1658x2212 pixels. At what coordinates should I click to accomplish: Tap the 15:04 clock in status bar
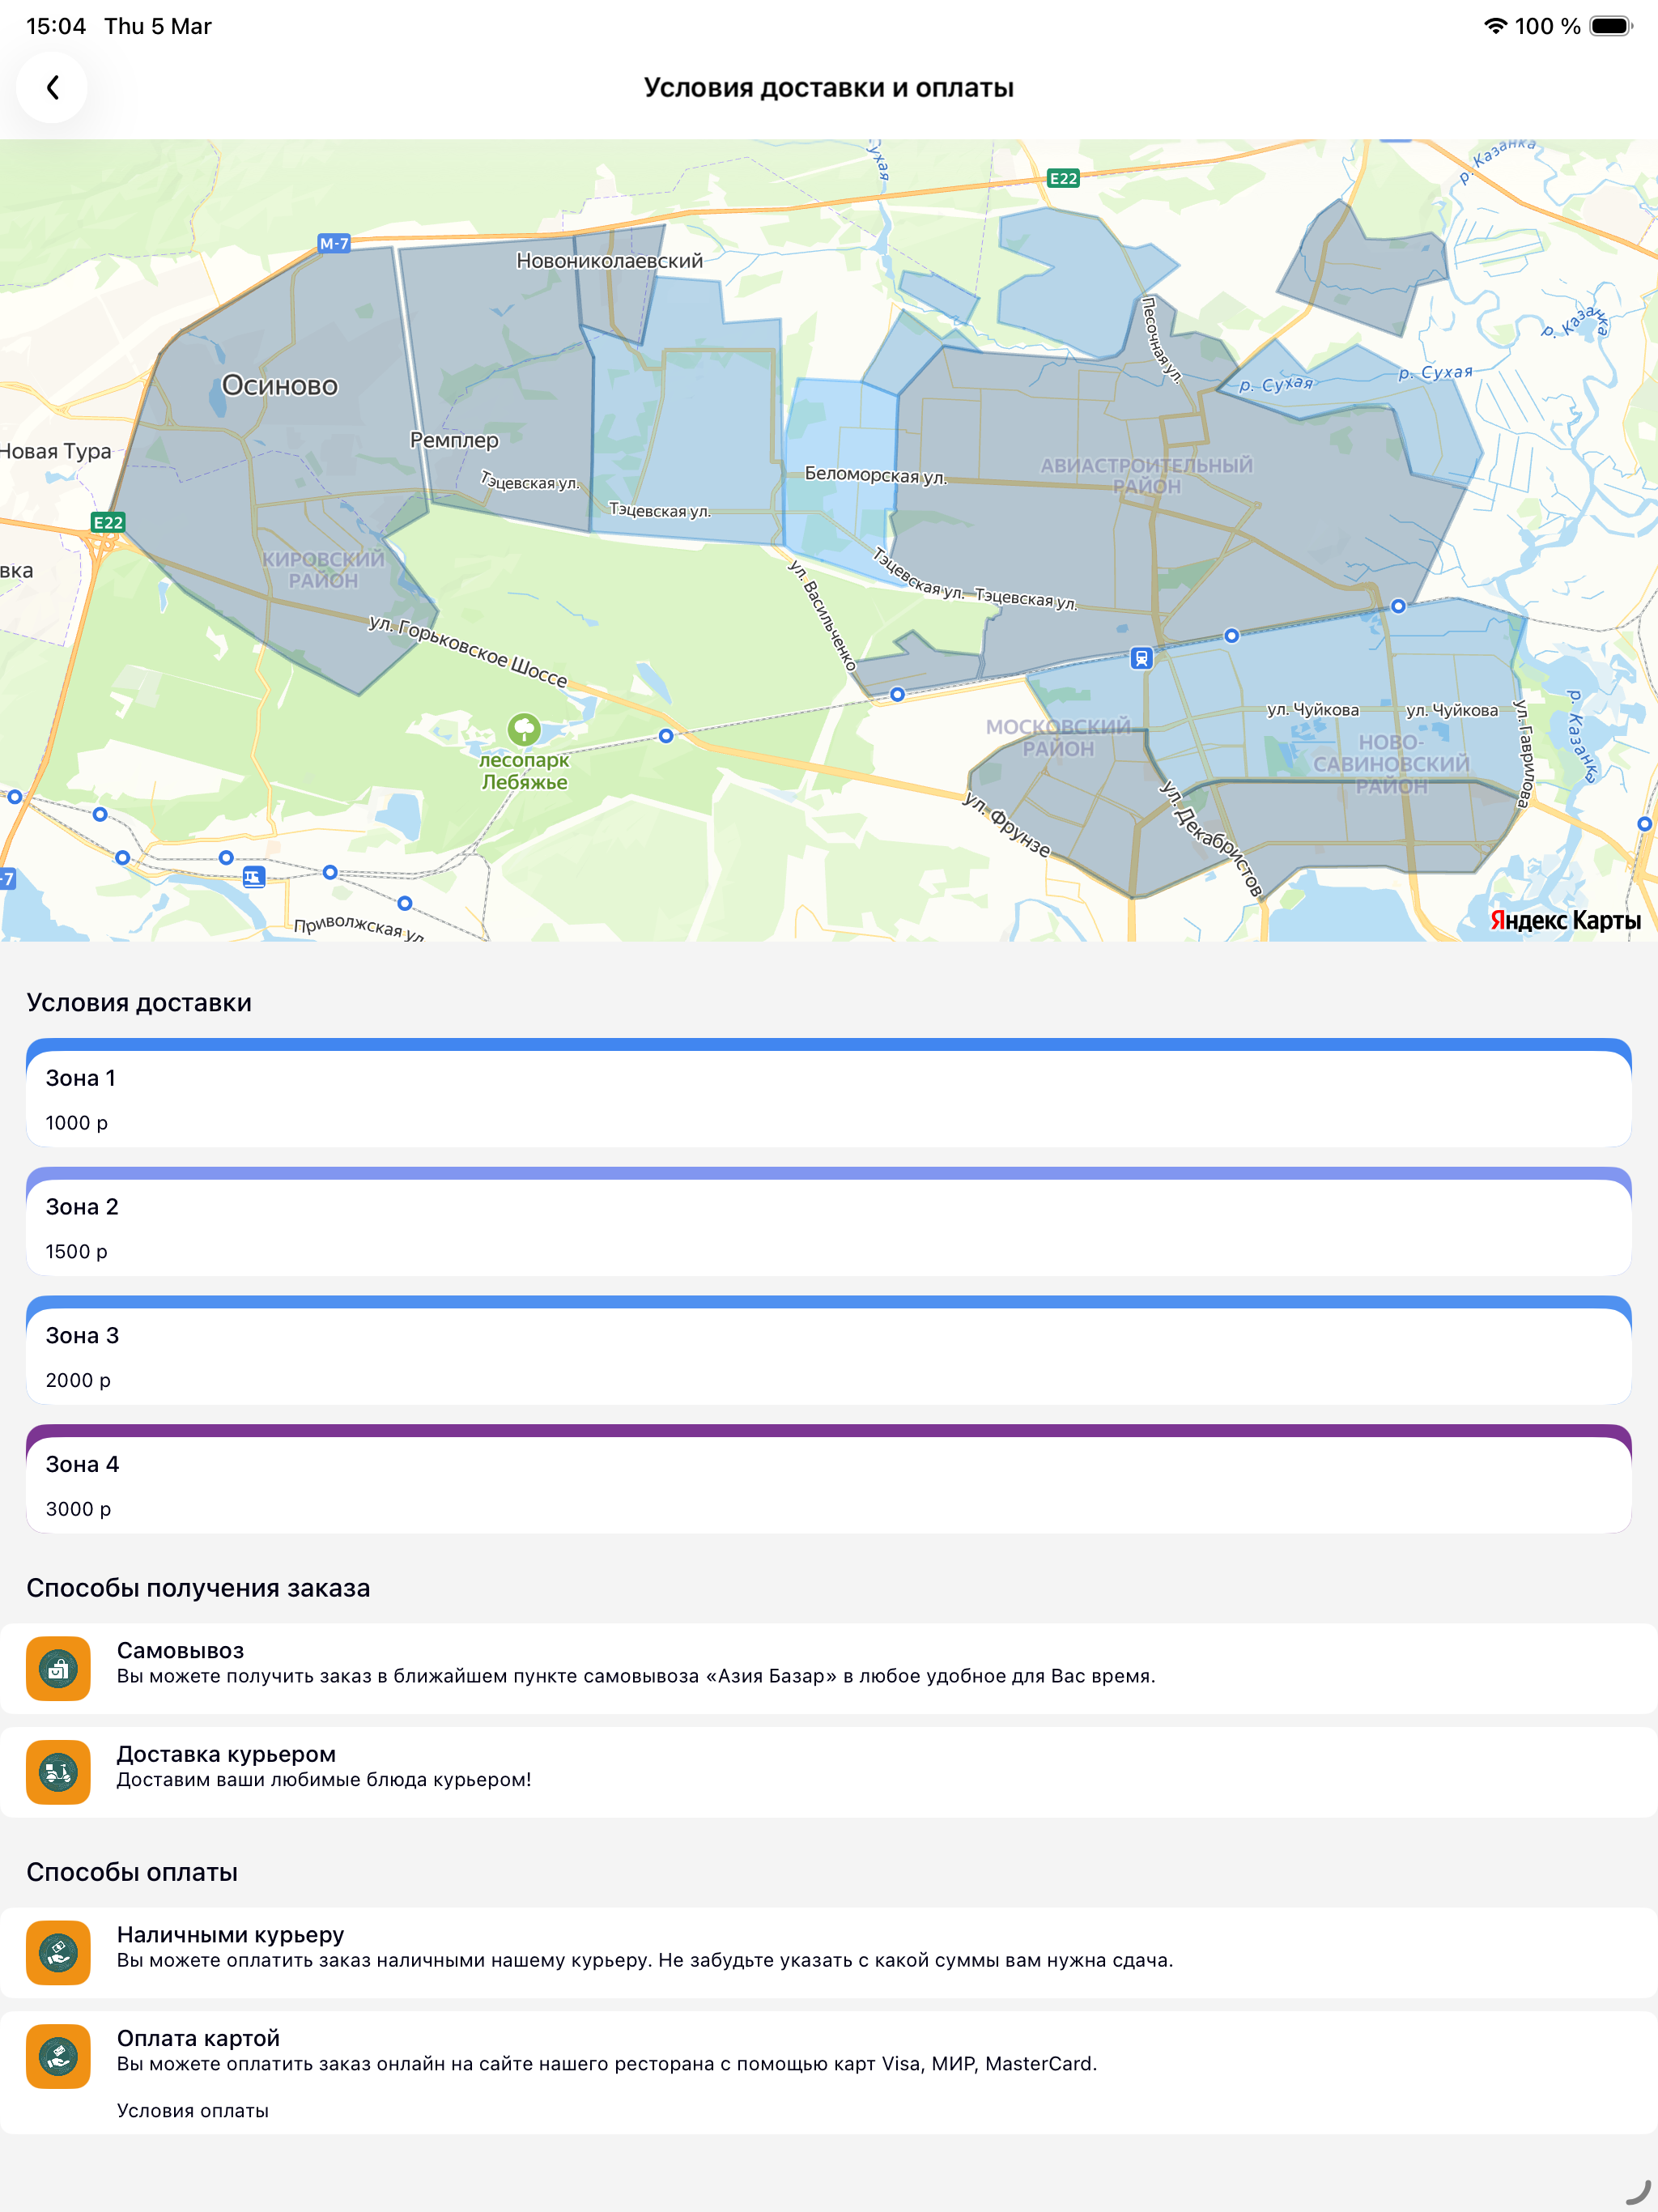click(x=56, y=26)
